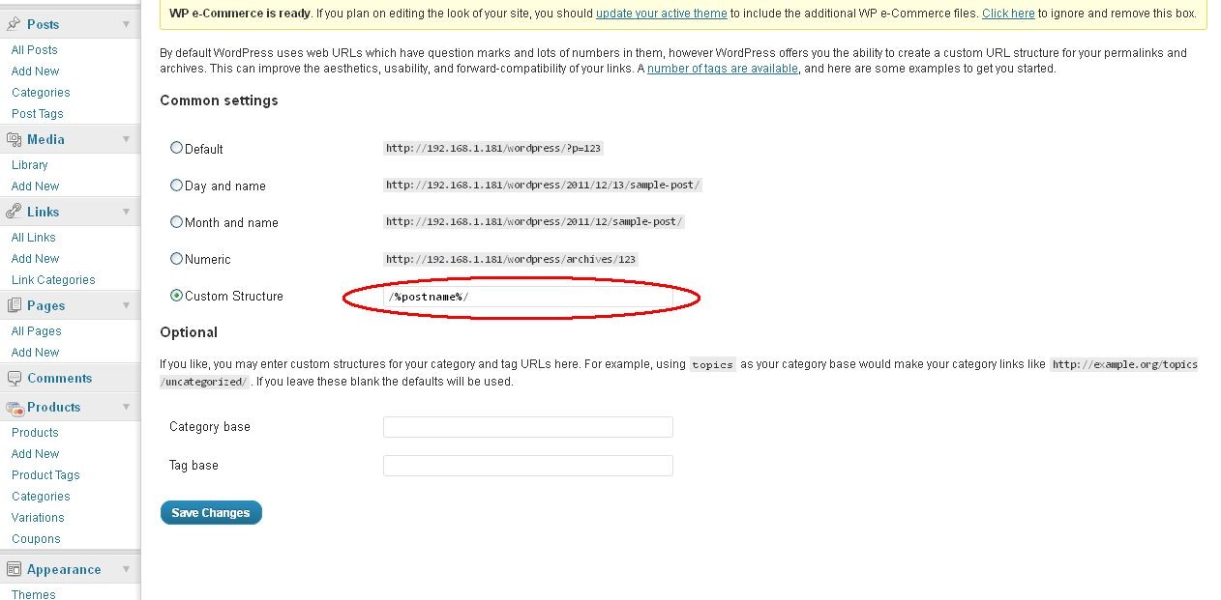Open the Comments menu item
1221x600 pixels.
[x=60, y=378]
